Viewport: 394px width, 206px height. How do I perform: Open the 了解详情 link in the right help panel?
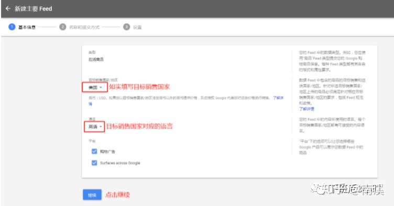pos(307,109)
